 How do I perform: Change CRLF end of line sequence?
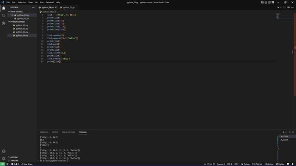[236, 164]
